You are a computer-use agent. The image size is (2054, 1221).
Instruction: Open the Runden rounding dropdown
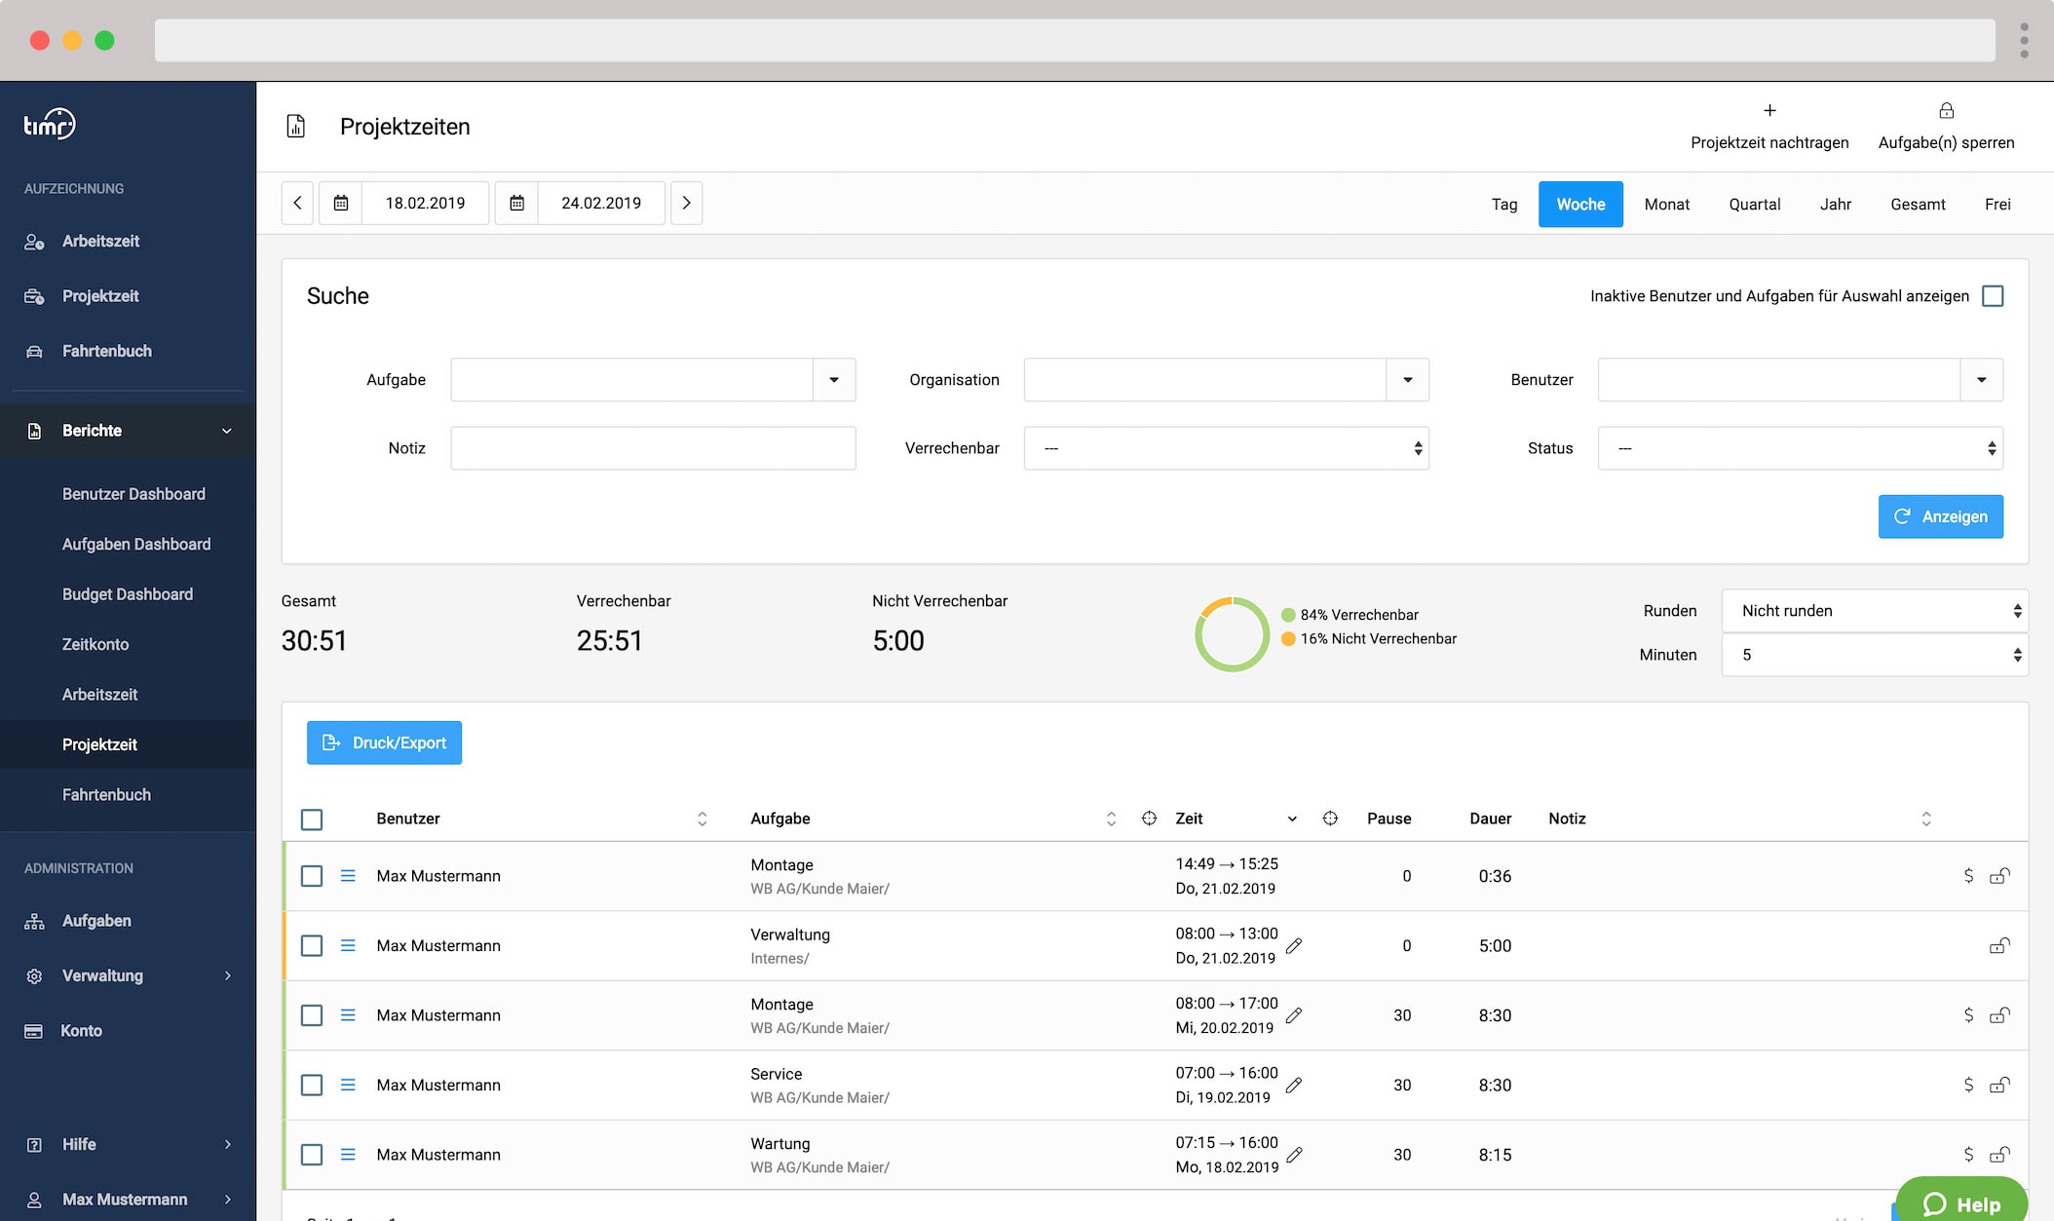click(1874, 611)
